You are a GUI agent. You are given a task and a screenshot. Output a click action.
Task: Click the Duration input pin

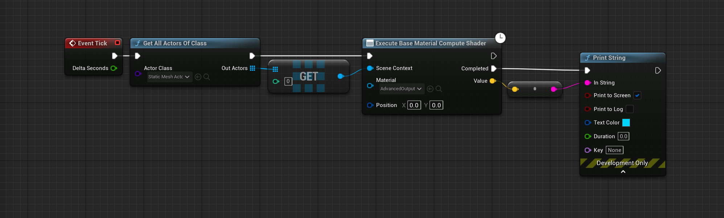click(588, 136)
